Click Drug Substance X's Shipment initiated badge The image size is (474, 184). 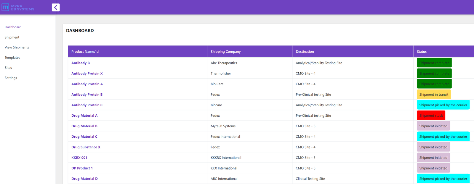point(433,147)
